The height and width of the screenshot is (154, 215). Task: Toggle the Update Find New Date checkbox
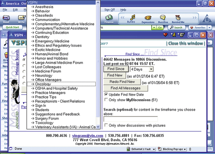[106, 94]
